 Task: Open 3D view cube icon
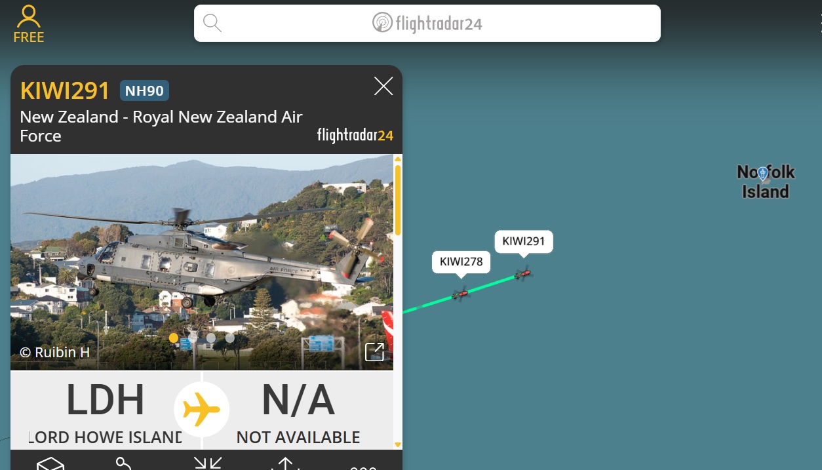point(50,463)
